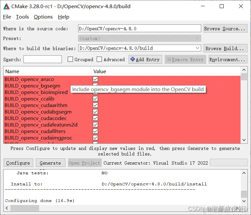Select BUILD_opencv_cudacodec entry name
251x215 pixels.
(36, 118)
